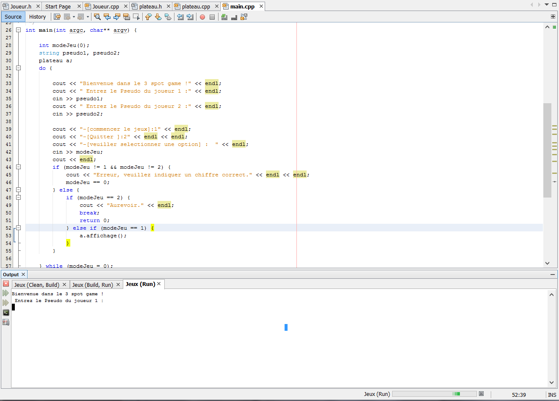
Task: Click Stop Macro Recording square icon
Action: [x=212, y=17]
